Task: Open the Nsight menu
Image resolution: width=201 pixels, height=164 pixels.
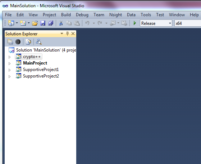Action: click(115, 15)
